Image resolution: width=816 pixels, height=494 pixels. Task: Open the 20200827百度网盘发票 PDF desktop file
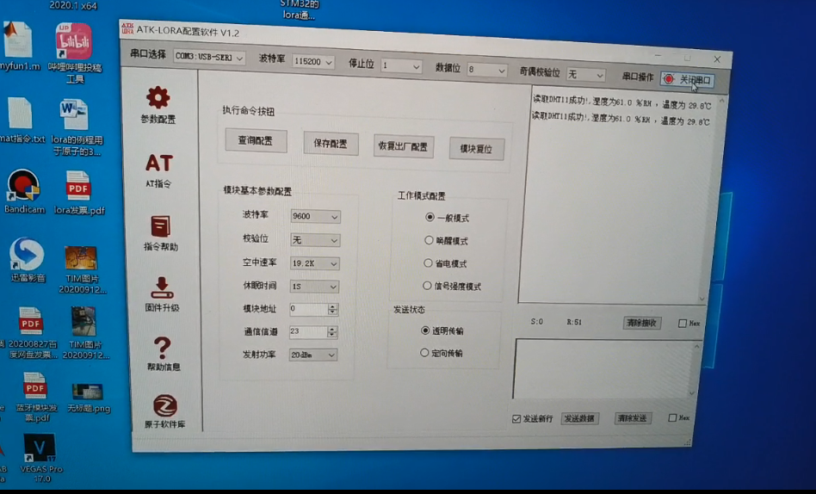31,333
